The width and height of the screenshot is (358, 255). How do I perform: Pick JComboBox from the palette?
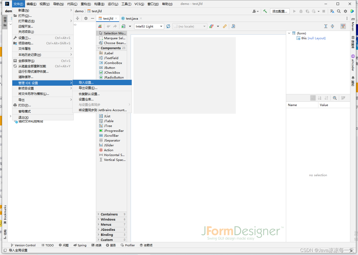click(x=112, y=63)
